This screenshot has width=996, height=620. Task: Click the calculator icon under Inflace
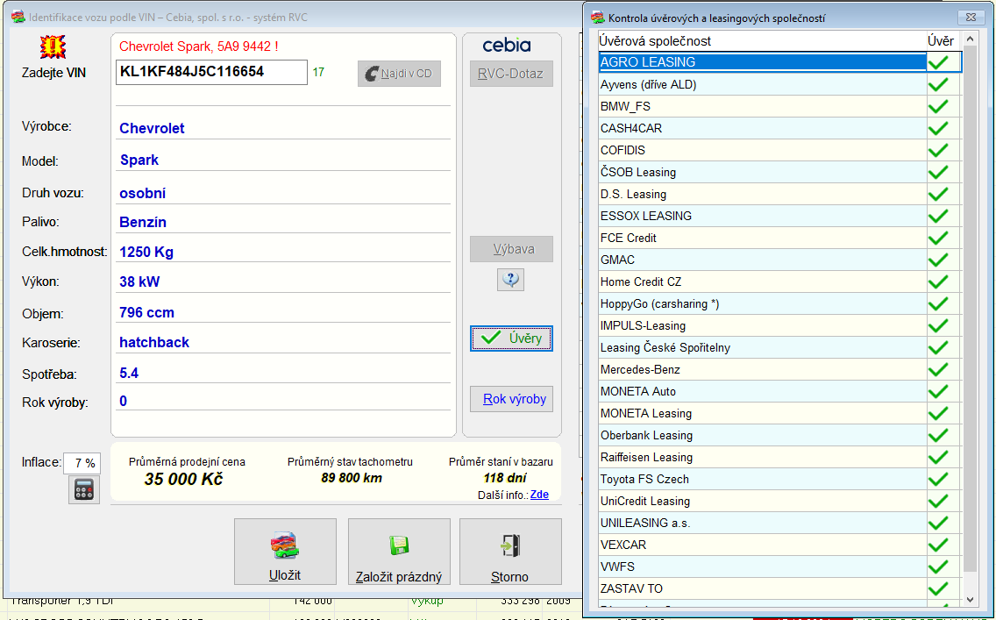pyautogui.click(x=84, y=489)
